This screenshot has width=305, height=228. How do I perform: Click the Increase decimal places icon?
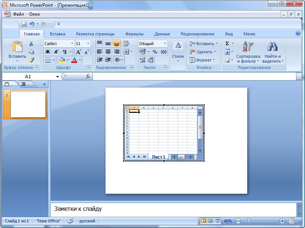pyautogui.click(x=142, y=60)
